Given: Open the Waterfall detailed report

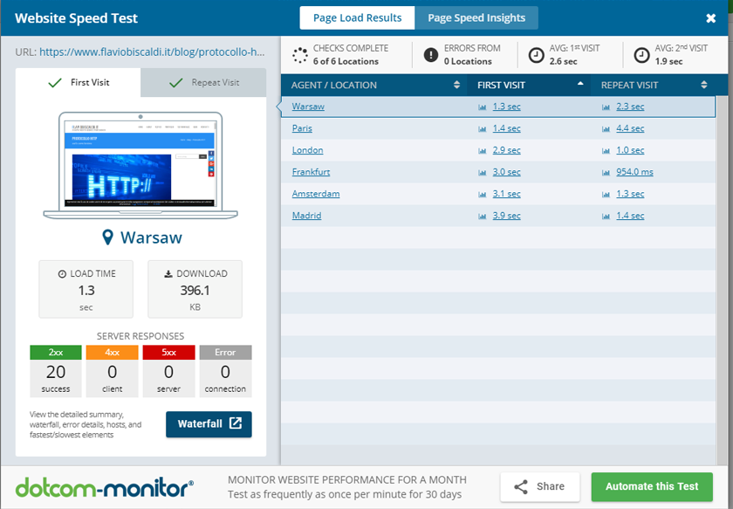Looking at the screenshot, I should (x=209, y=424).
